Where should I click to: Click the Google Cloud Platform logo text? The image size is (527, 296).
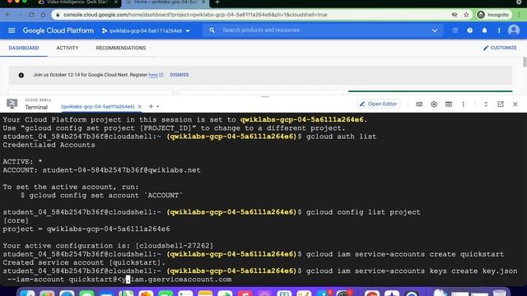58,30
